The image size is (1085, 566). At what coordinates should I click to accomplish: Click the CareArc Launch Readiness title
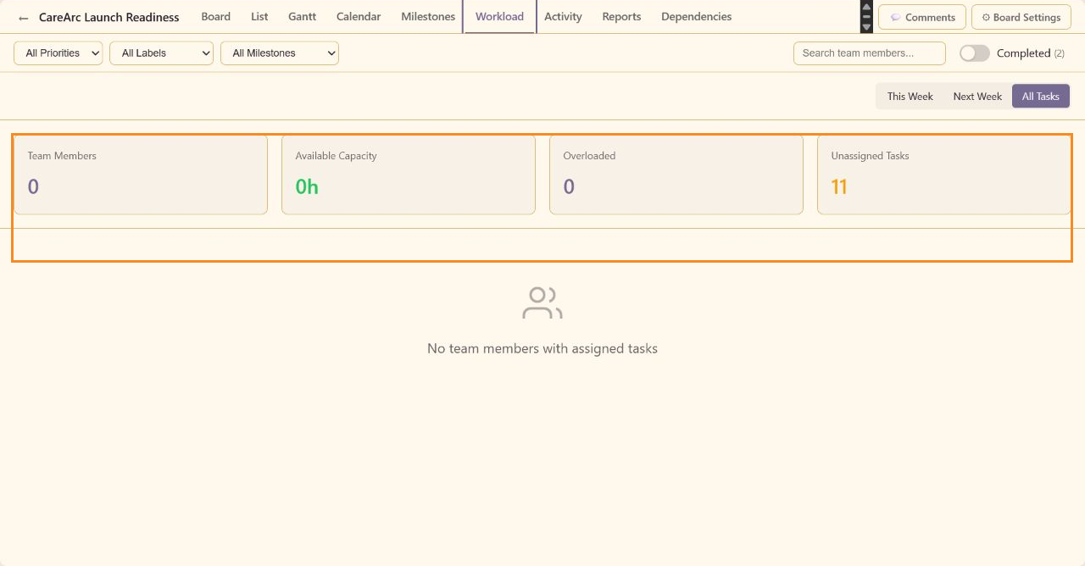109,18
